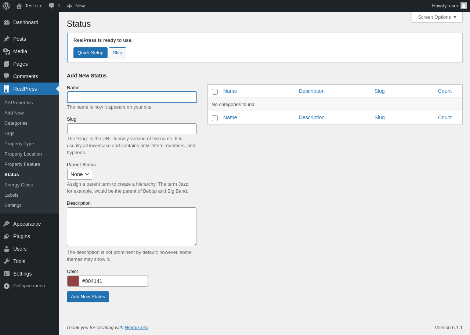Click the Posts pushpin icon
Viewport: 470px width, 335px height.
[x=7, y=39]
